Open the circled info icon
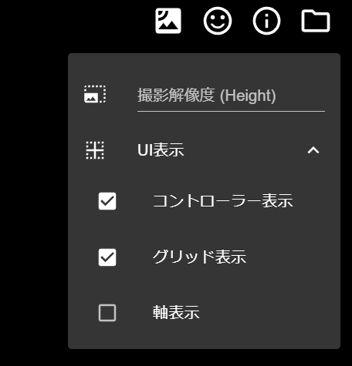Screen dimensions: 352x366 click(x=266, y=21)
